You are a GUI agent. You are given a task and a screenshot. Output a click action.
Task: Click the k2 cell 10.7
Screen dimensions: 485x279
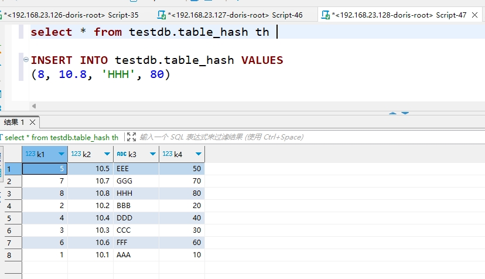coord(91,181)
